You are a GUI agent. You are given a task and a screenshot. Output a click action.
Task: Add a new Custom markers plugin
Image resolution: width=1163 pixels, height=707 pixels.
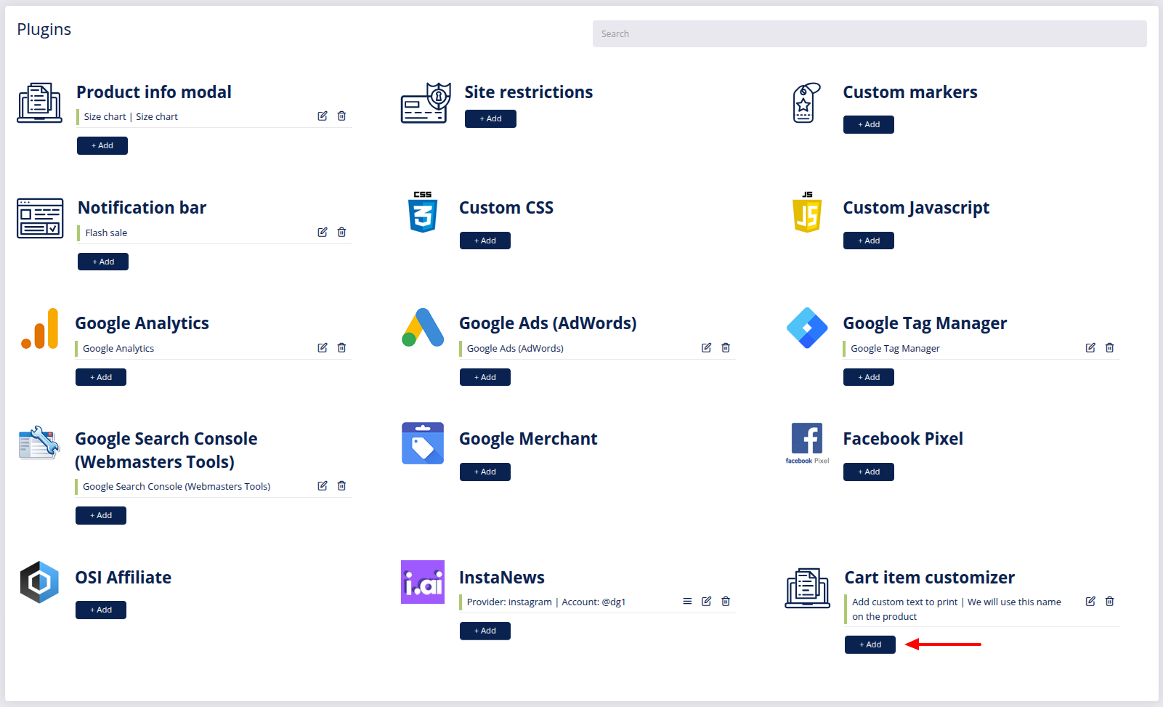868,124
